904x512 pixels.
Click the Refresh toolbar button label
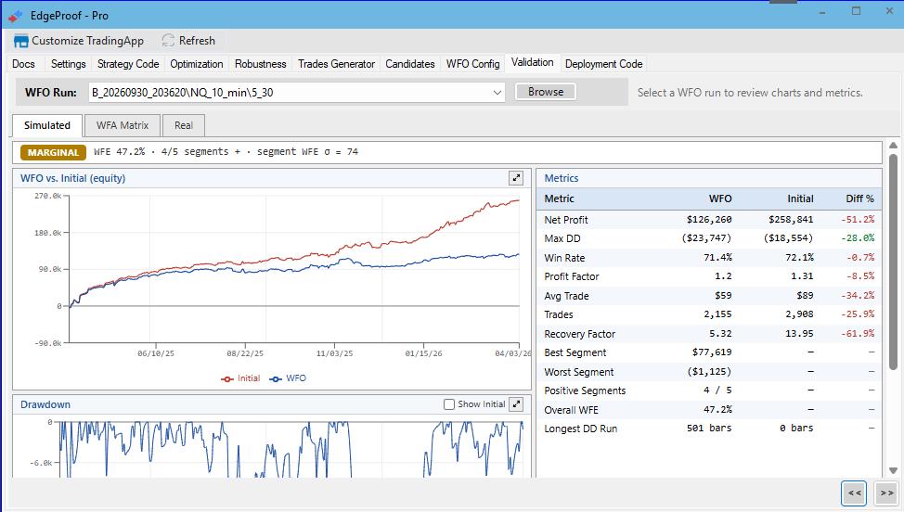point(197,41)
